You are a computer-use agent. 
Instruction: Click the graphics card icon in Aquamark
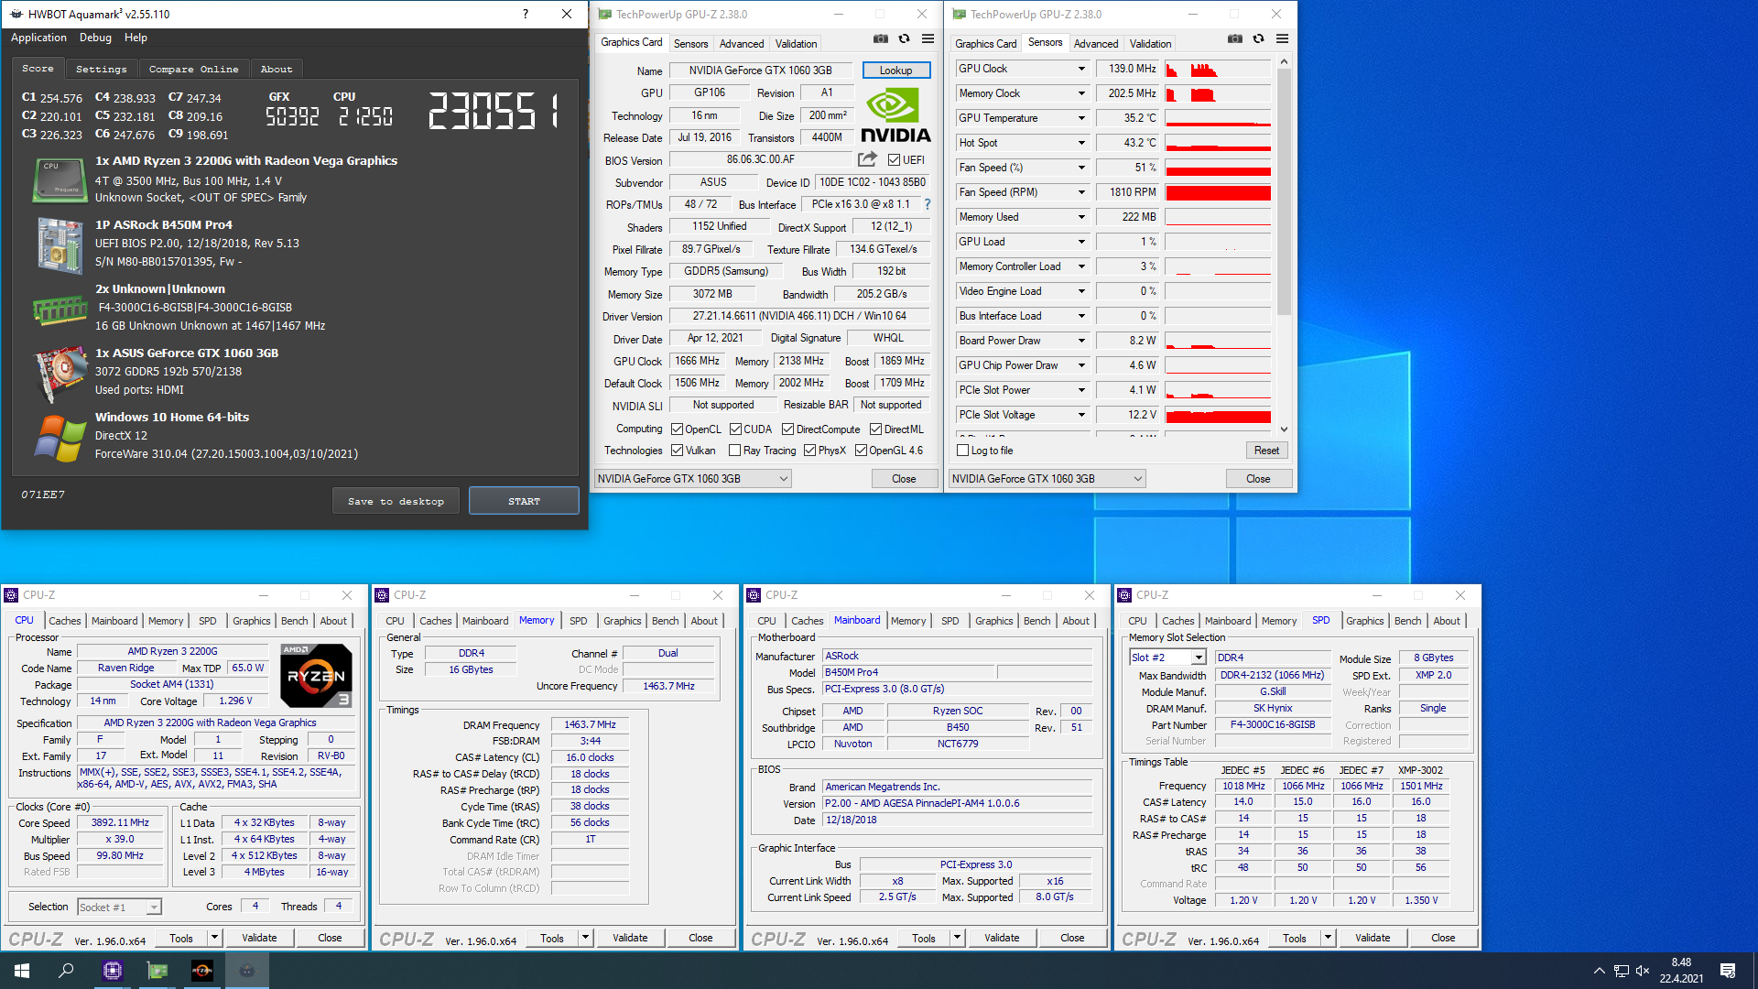click(60, 374)
